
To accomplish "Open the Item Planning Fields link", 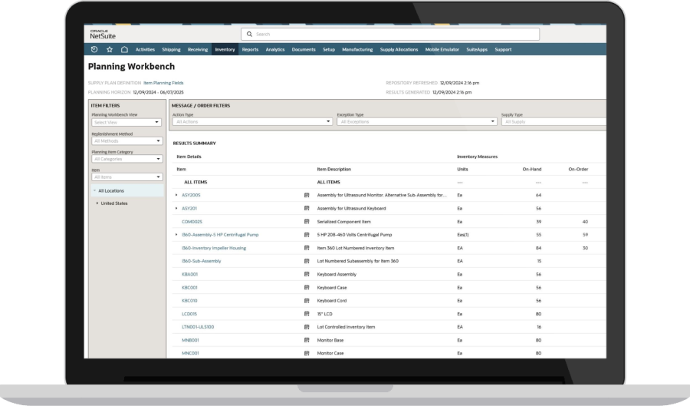I will click(163, 82).
